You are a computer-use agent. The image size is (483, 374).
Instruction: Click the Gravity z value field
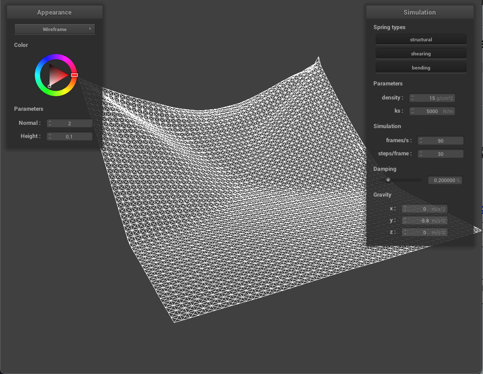pyautogui.click(x=425, y=232)
